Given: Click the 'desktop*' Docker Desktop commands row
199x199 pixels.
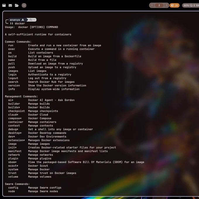Looking at the screenshot, I should (x=37, y=133).
